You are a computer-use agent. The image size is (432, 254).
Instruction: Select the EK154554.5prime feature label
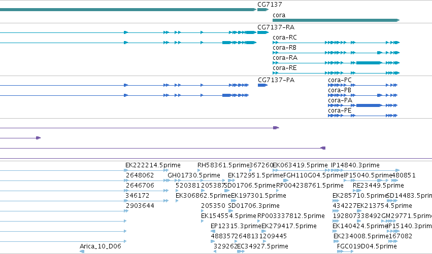coord(228,216)
